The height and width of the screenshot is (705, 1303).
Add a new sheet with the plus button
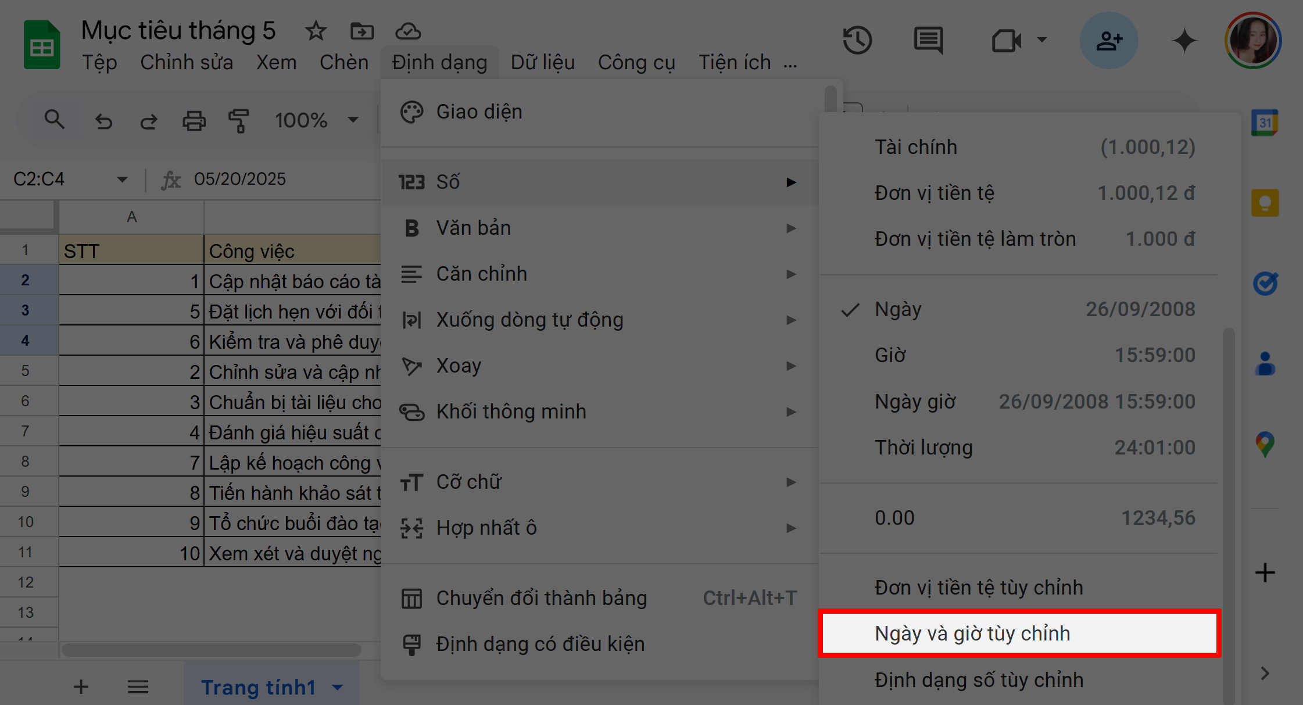(x=81, y=686)
